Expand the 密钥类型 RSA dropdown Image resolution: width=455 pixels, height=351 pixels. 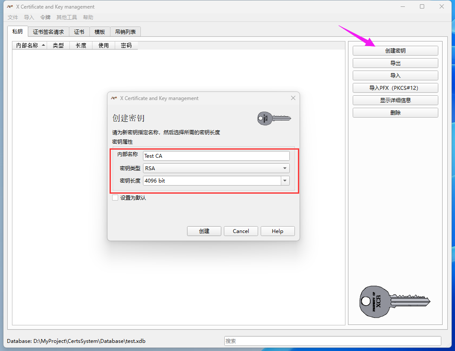point(216,168)
